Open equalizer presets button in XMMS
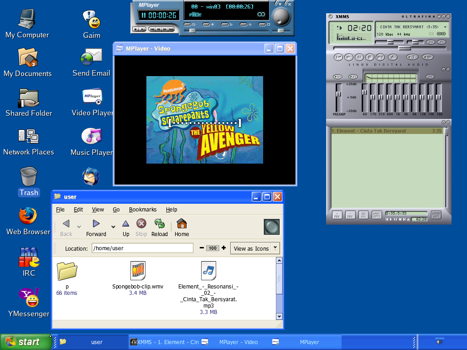Viewport: 467px width, 350px height. (431, 77)
